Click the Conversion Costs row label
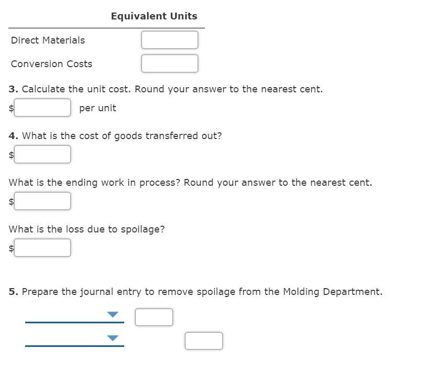The image size is (447, 370). click(x=51, y=64)
